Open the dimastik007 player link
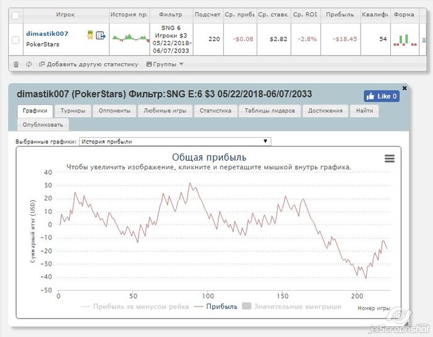 pyautogui.click(x=47, y=33)
